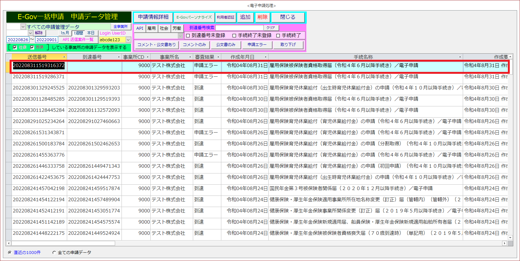The height and width of the screenshot is (261, 520).
Task: Uncheck the 社保 checkbox
Action: coord(15,47)
